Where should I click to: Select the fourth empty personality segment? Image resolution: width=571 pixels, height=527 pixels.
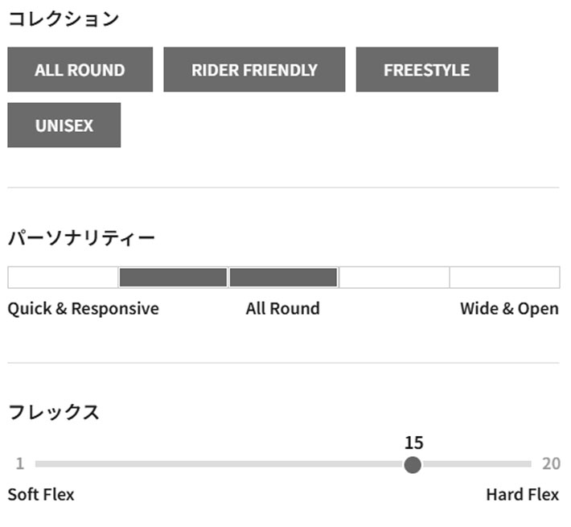394,278
